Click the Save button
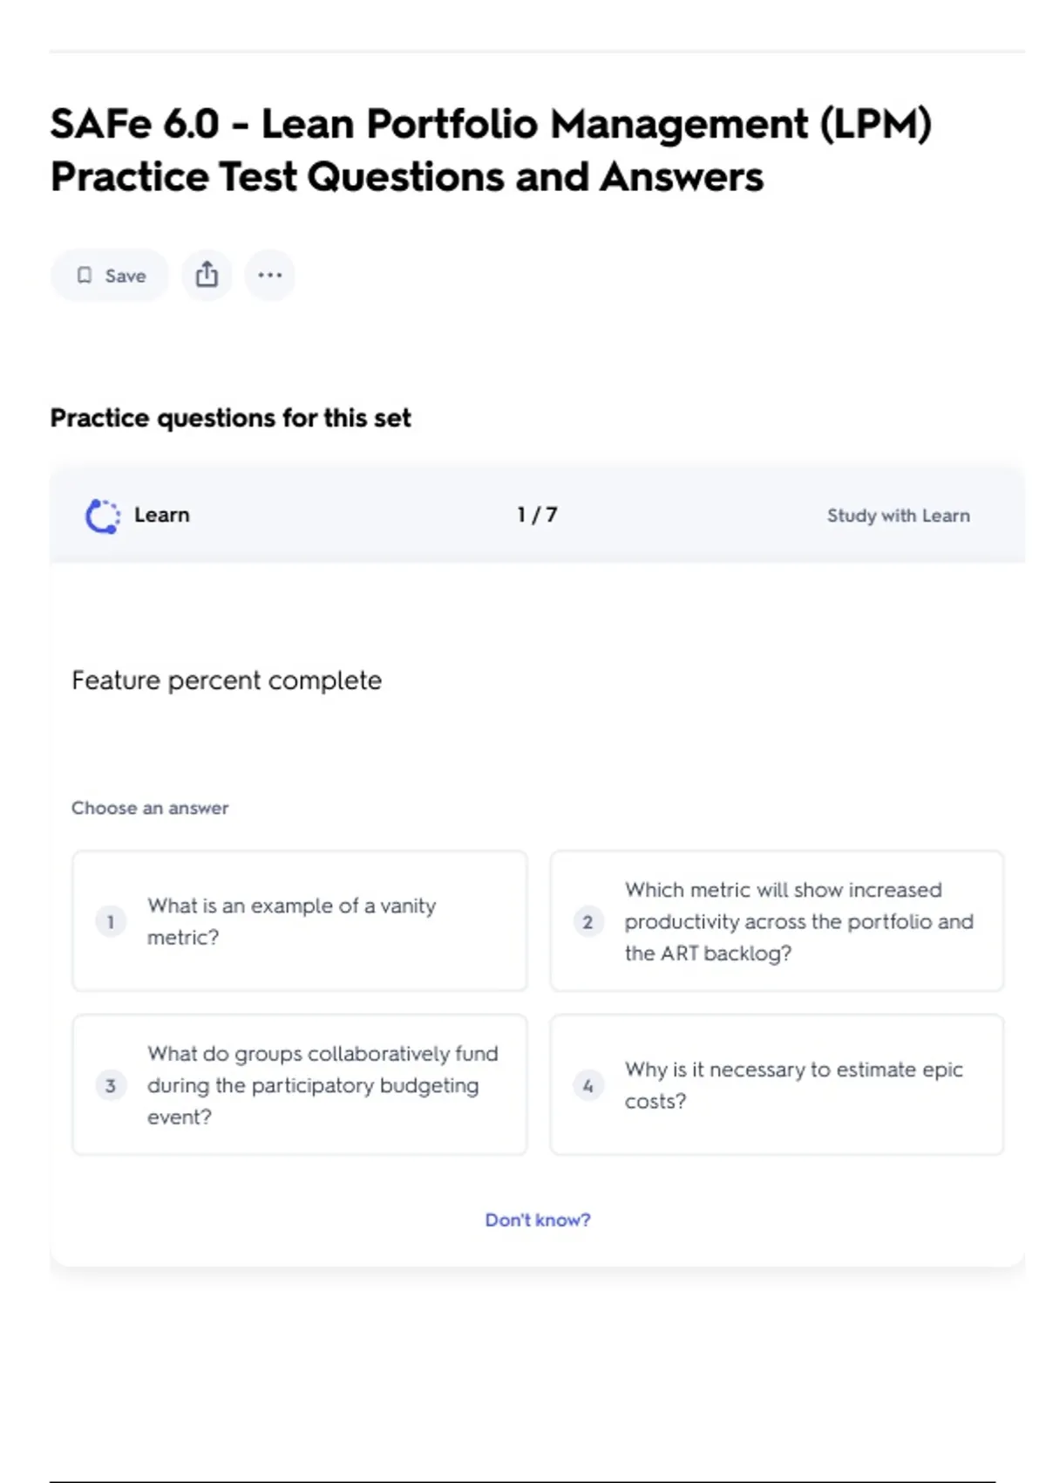 (x=110, y=276)
